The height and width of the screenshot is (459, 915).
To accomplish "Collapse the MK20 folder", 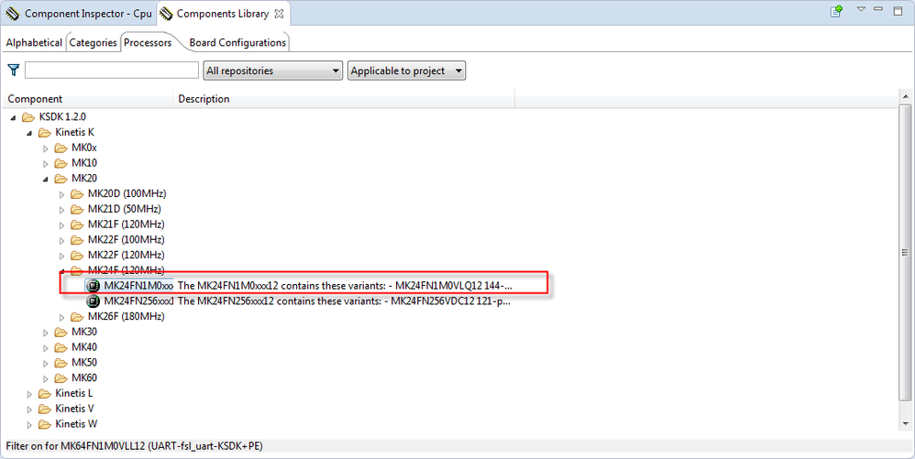I will pos(46,179).
